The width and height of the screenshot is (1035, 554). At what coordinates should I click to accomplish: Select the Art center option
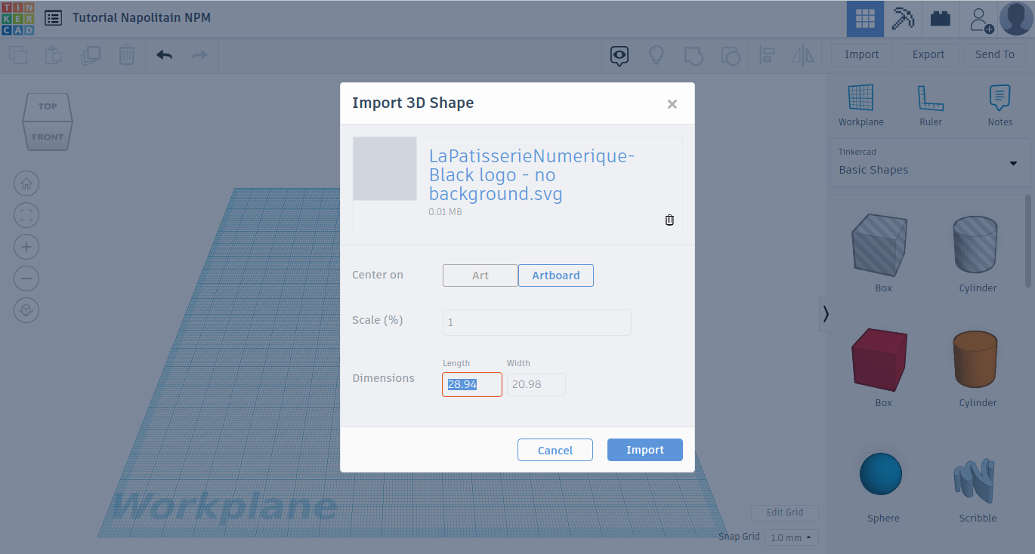[x=480, y=275]
